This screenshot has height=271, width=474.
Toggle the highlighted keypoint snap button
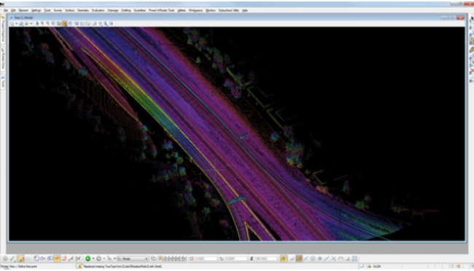[299, 259]
